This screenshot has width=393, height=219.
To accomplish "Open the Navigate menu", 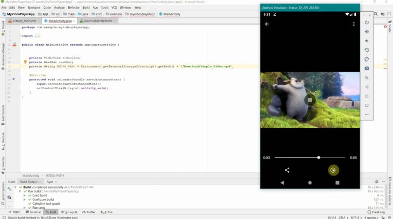I will (x=34, y=7).
